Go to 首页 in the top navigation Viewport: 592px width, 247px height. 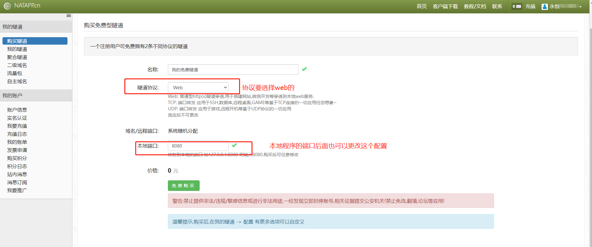[422, 6]
